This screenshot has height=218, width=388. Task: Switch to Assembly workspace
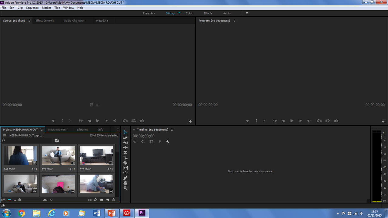149,13
